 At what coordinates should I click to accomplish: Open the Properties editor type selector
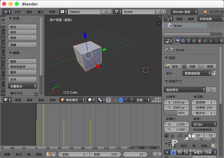click(169, 41)
